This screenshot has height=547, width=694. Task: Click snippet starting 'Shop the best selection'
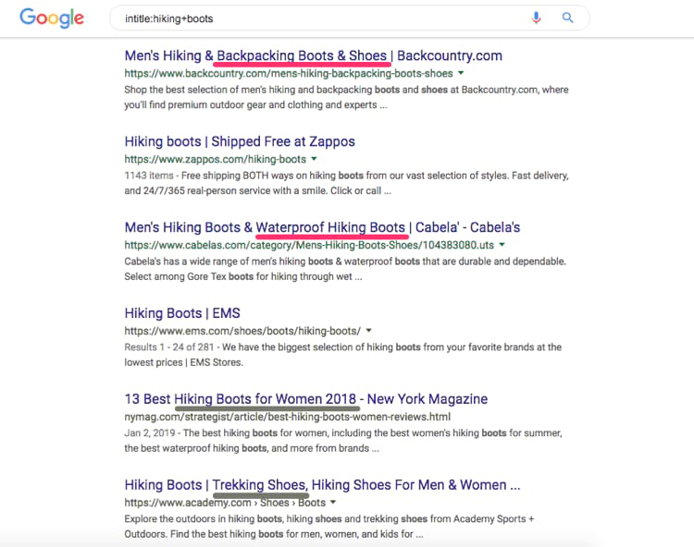tap(346, 97)
